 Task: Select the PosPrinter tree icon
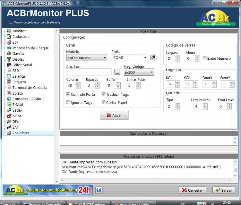tap(9, 133)
